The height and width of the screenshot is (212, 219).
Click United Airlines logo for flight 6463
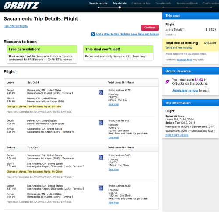coord(101,158)
